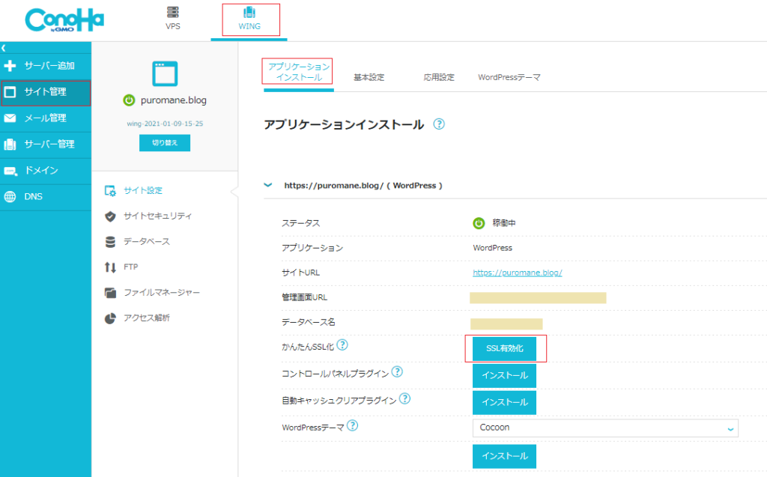Open help for かんたんSSL化
This screenshot has height=477, width=767.
point(342,345)
